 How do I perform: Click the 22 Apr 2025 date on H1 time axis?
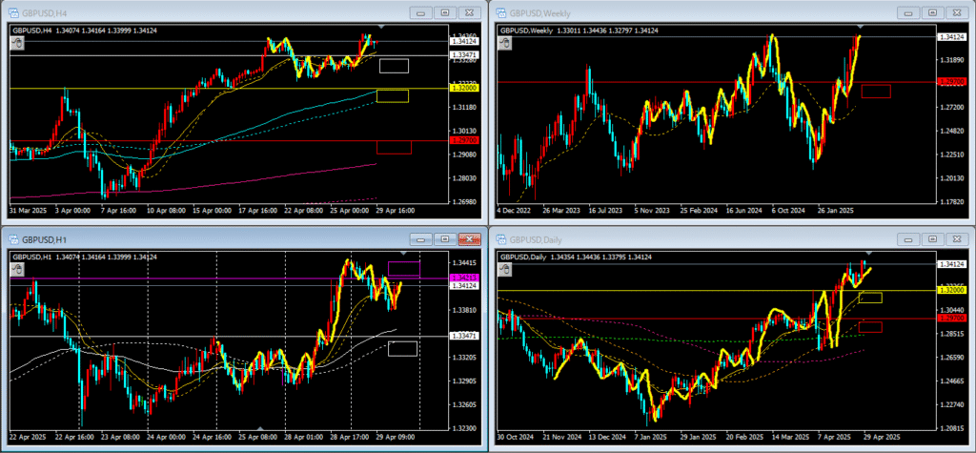point(28,438)
